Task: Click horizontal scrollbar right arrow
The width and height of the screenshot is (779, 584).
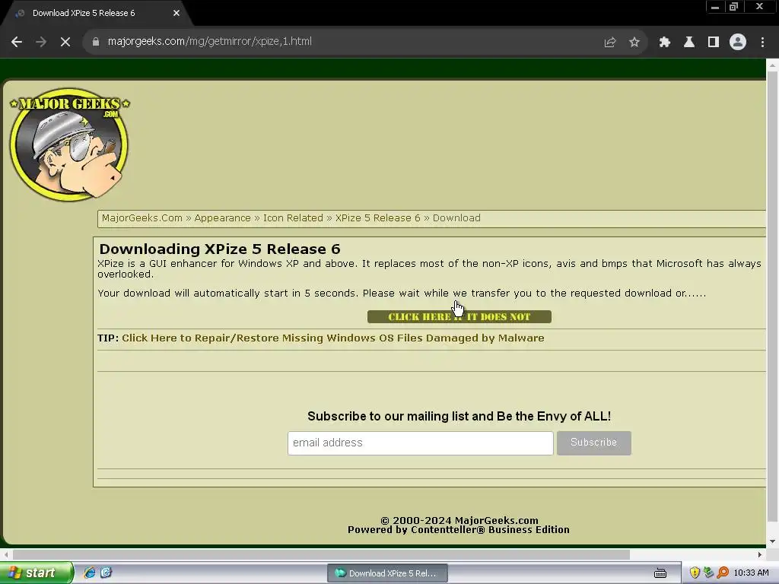Action: [760, 554]
